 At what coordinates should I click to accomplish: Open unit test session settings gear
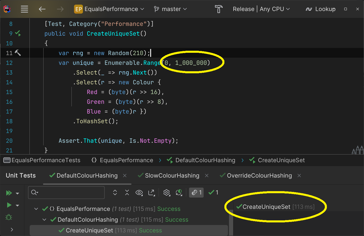click(x=167, y=192)
